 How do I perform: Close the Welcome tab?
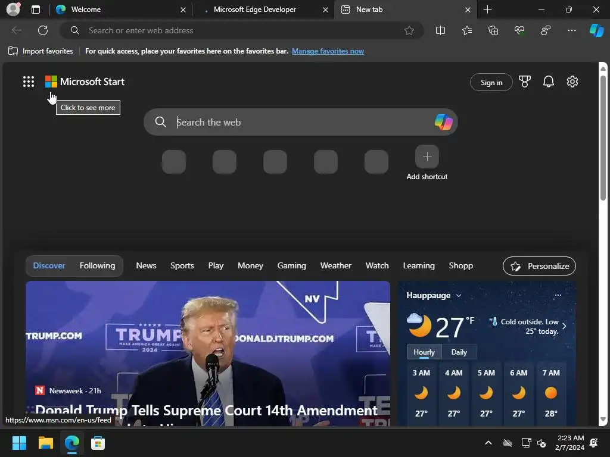click(x=183, y=10)
